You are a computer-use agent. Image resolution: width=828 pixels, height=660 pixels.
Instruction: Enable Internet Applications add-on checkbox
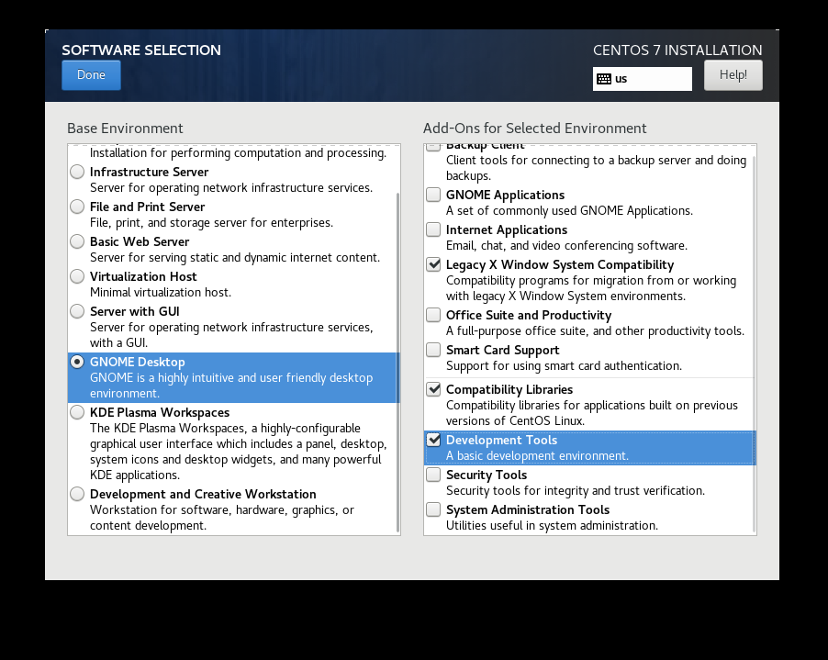(433, 229)
